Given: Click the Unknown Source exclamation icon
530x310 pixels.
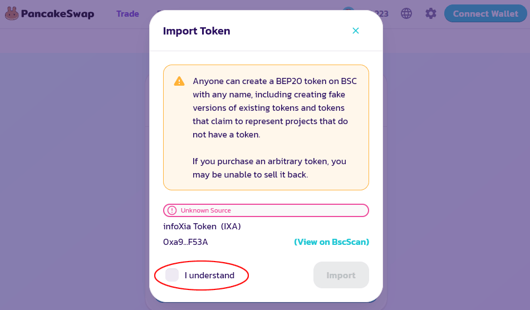Looking at the screenshot, I should coord(172,210).
